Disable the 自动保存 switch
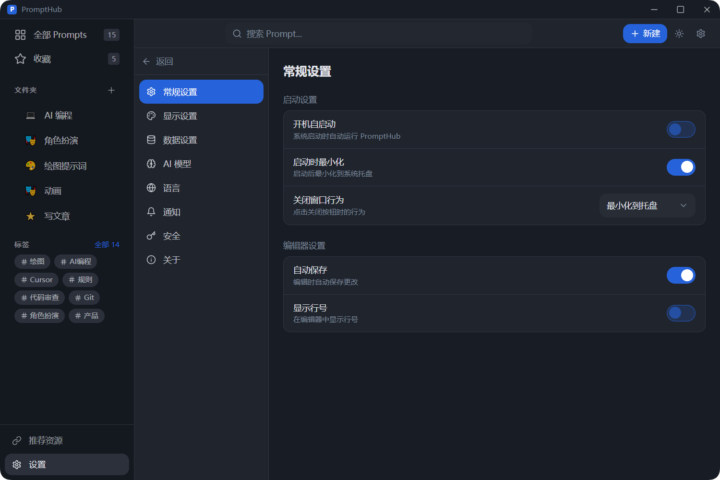This screenshot has height=480, width=720. pos(681,275)
